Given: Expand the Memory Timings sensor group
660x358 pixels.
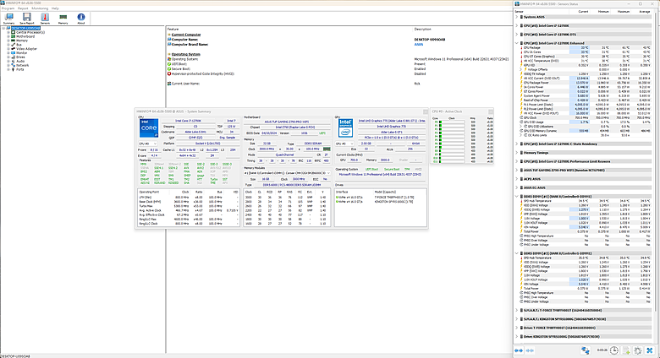Looking at the screenshot, I should pos(517,153).
